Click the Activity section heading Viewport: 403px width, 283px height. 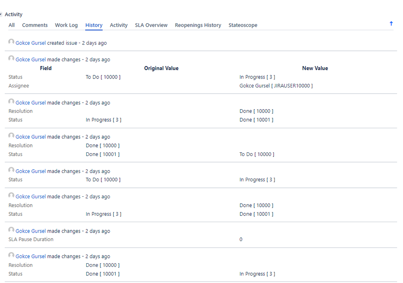14,15
